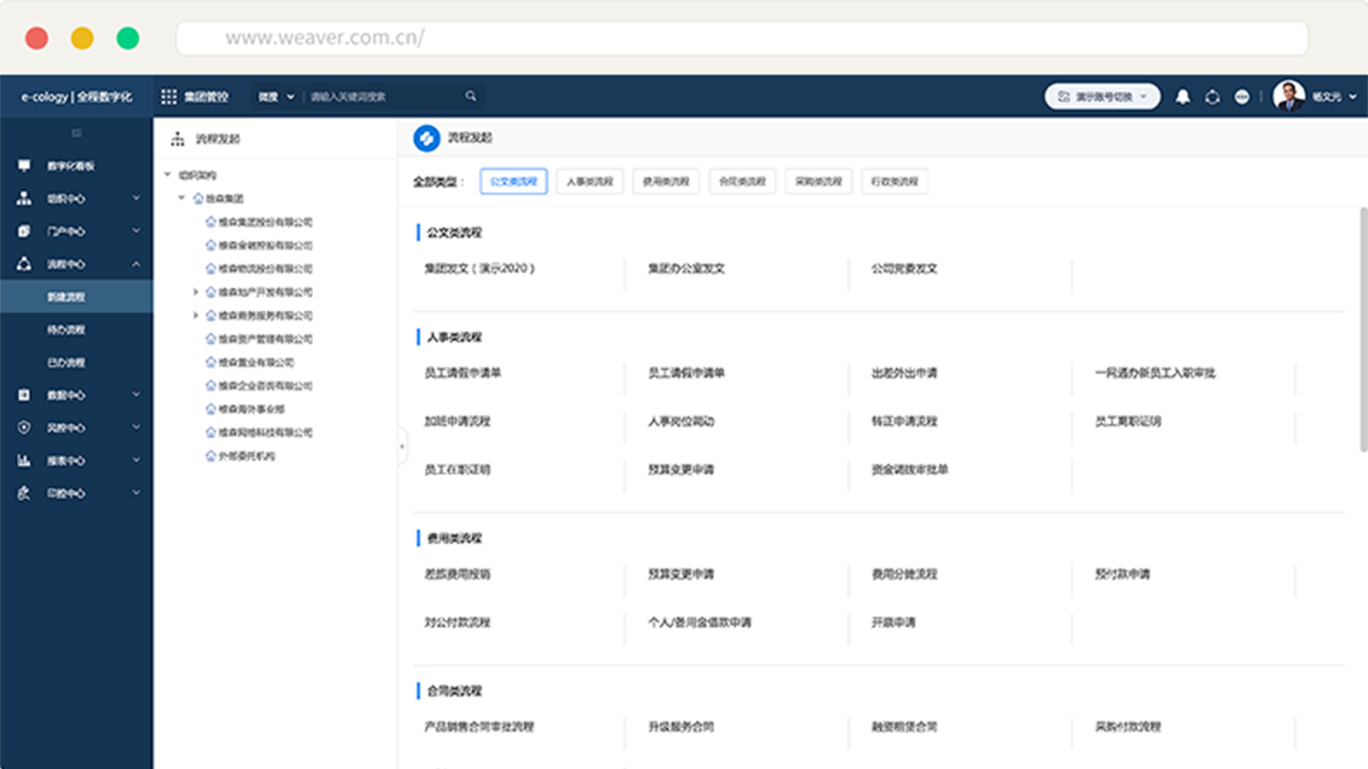1368x769 pixels.
Task: Click the refresh-style icon beside the bell
Action: pyautogui.click(x=1212, y=97)
